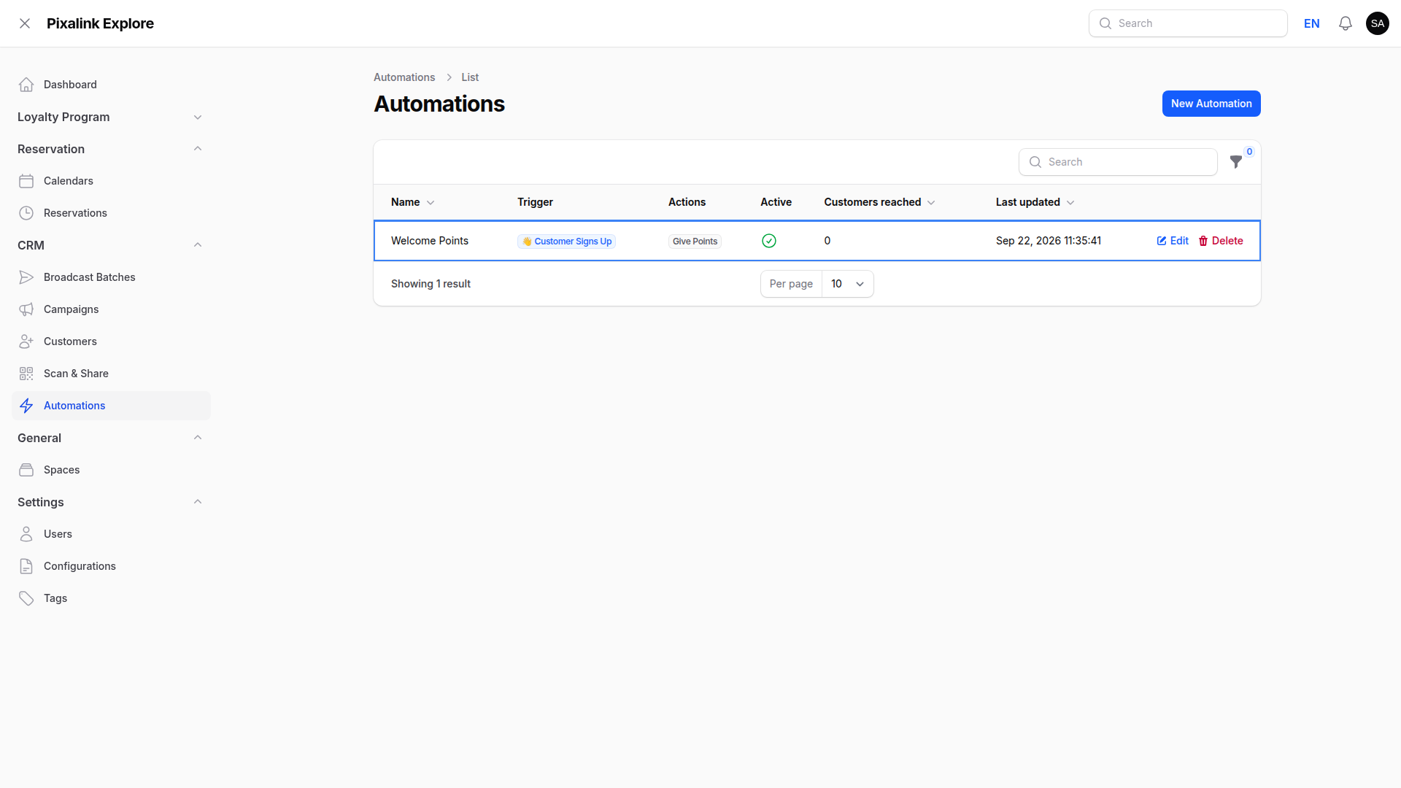
Task: Click the Broadcast Batches paper-plane icon
Action: pyautogui.click(x=26, y=277)
